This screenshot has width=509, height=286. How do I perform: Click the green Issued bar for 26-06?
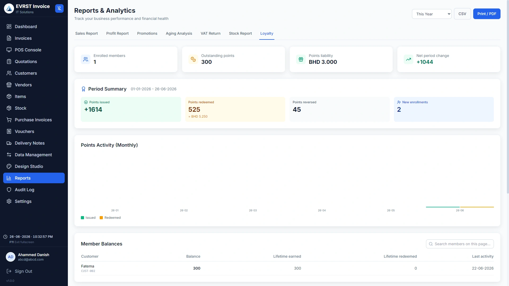click(443, 207)
